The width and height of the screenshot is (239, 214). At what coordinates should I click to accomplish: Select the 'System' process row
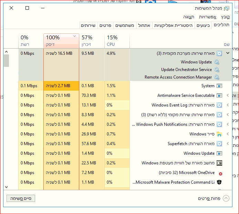(125, 86)
